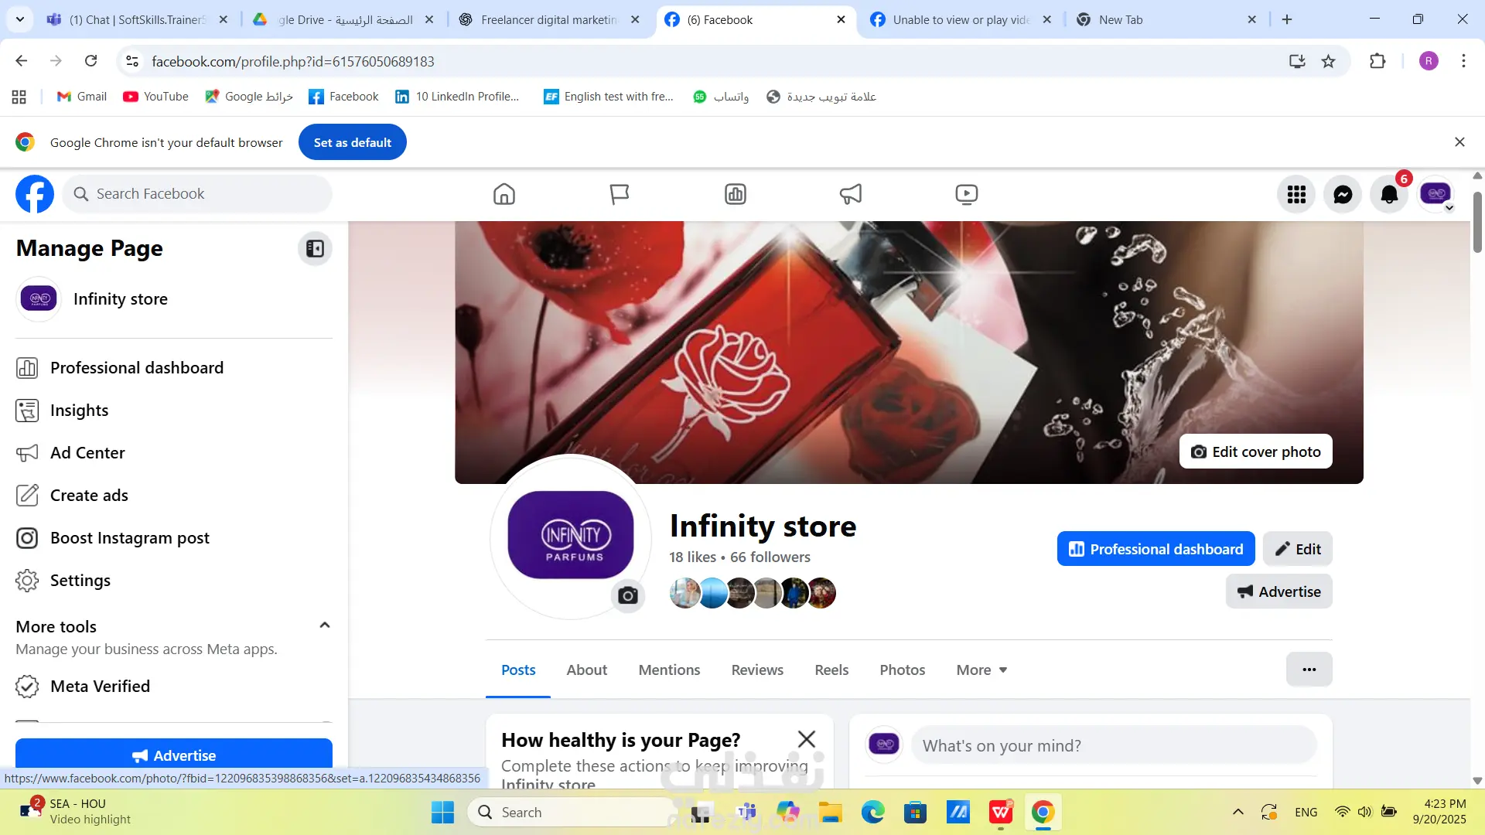
Task: Collapse the Manage Page sidebar
Action: (315, 248)
